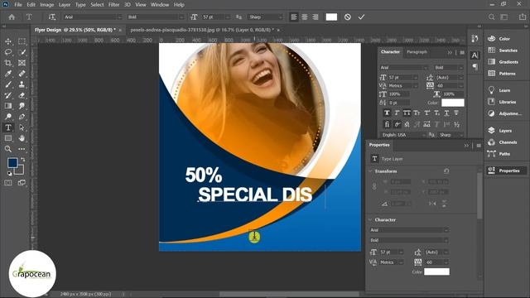Swap foreground and background colors
This screenshot has width=530, height=298.
pos(23,159)
